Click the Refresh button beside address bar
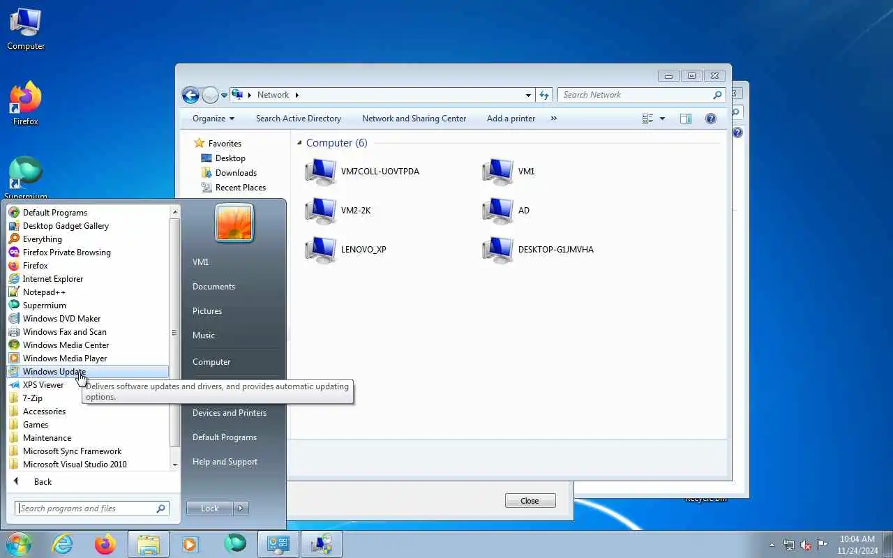 [x=545, y=95]
